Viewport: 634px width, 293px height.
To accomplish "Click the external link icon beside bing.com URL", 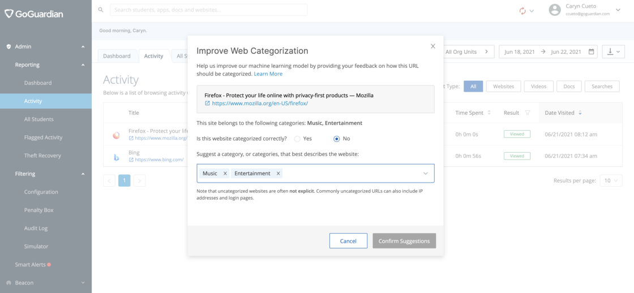I will pyautogui.click(x=131, y=160).
